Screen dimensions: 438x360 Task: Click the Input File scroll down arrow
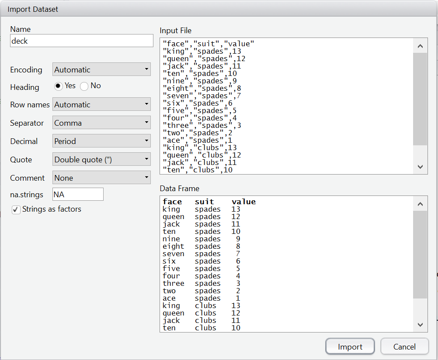pyautogui.click(x=420, y=167)
